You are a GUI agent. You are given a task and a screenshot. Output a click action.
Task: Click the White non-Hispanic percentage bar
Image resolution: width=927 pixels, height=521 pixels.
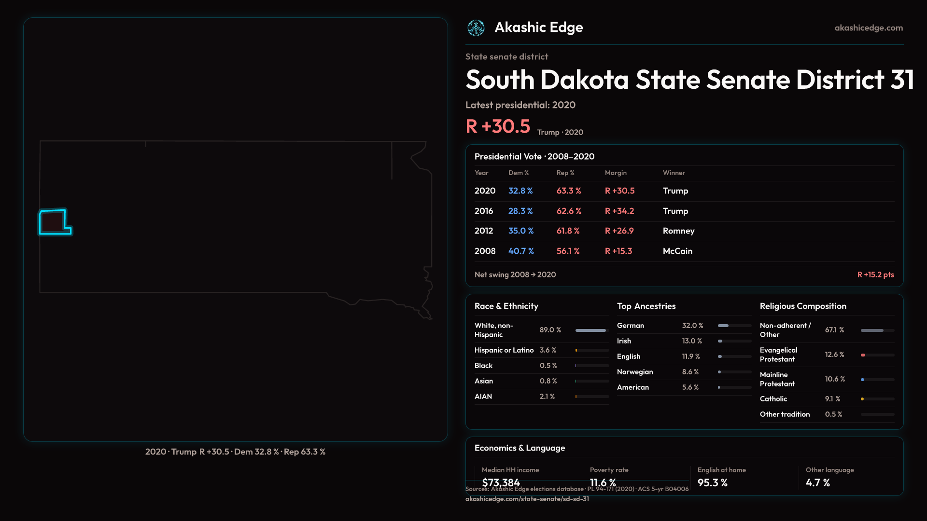(590, 330)
